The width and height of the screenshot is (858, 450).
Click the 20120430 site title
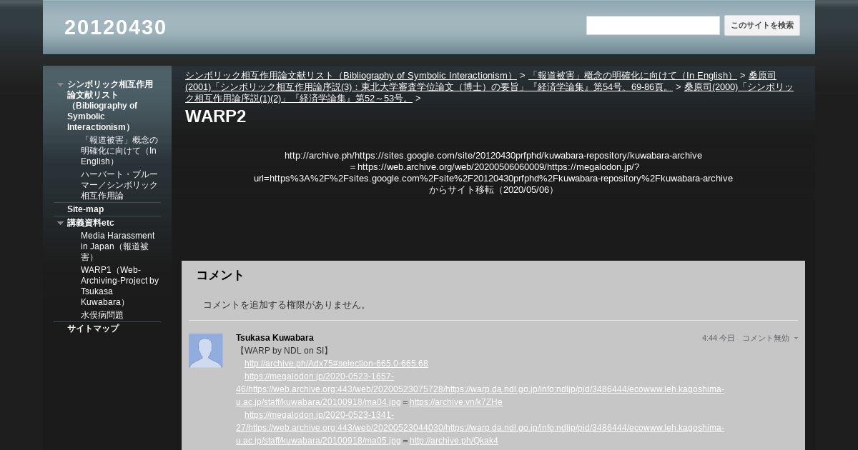click(x=115, y=27)
